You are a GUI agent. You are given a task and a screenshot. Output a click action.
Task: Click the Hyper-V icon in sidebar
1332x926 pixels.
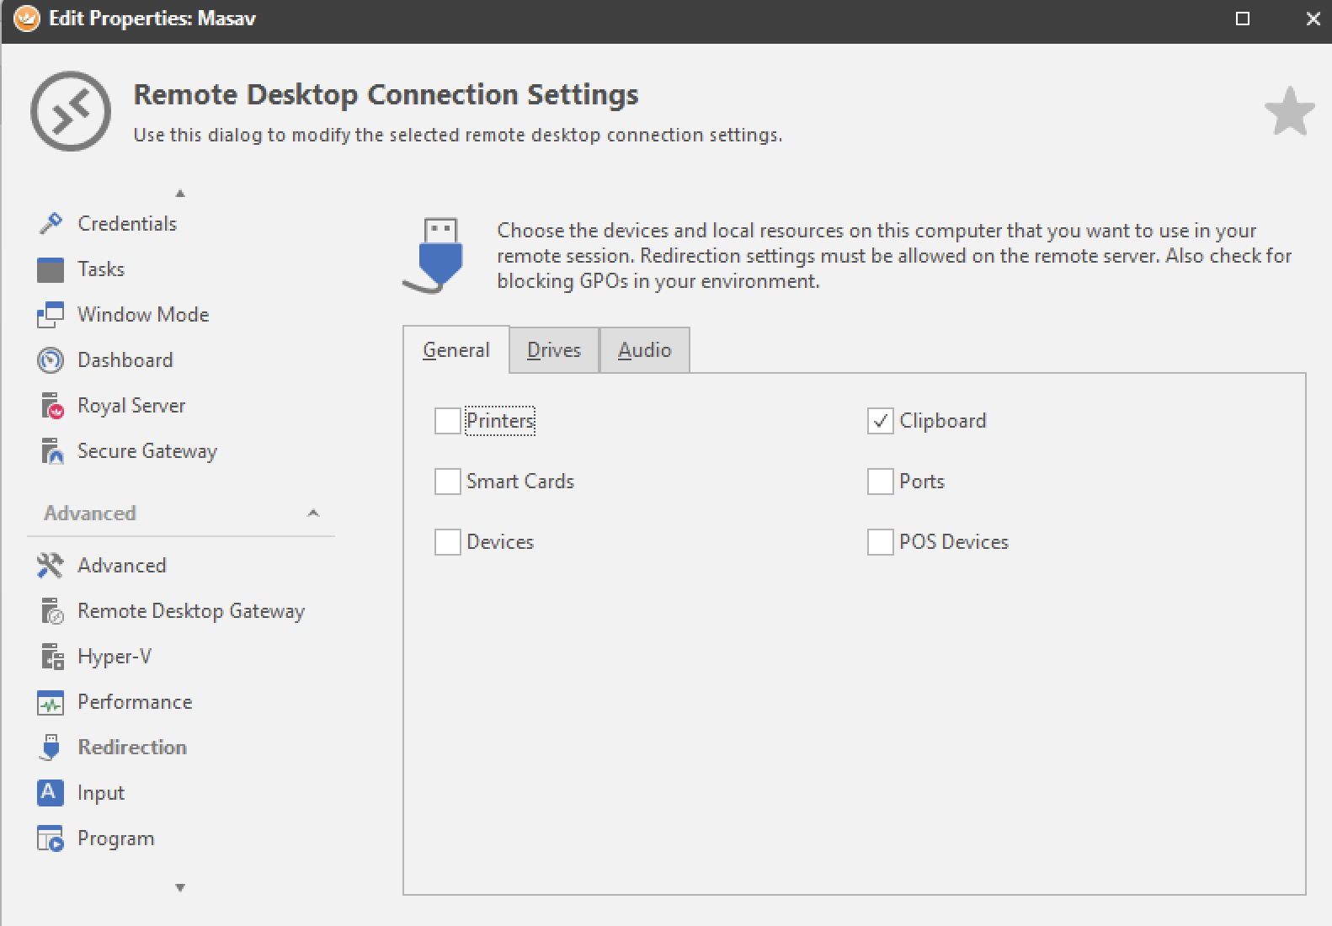tap(51, 657)
